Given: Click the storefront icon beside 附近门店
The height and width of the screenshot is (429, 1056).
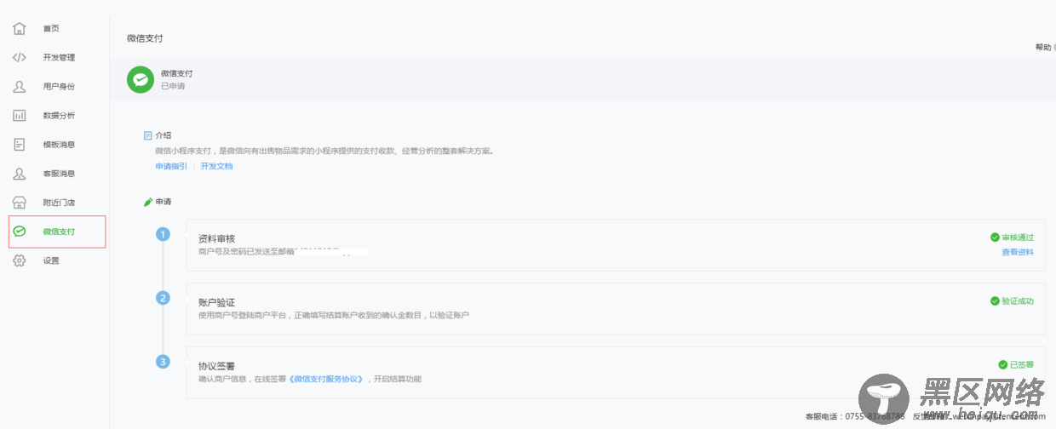Looking at the screenshot, I should (19, 203).
